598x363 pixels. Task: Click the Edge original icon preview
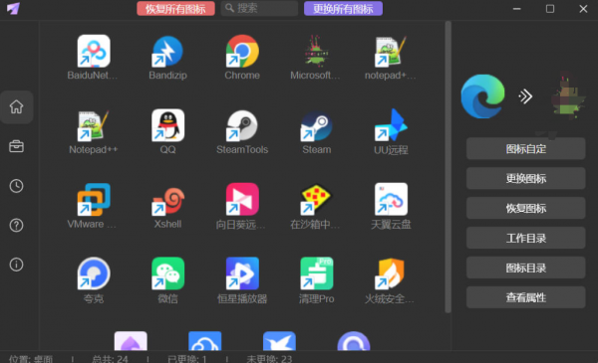click(x=482, y=96)
